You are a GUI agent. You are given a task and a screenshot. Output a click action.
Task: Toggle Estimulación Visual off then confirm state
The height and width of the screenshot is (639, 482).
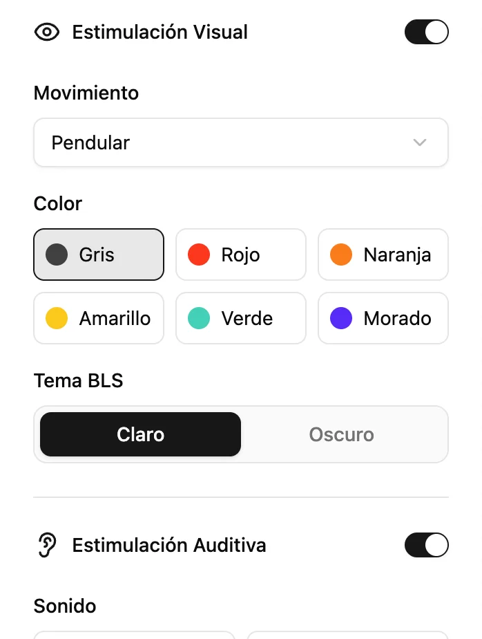point(426,32)
